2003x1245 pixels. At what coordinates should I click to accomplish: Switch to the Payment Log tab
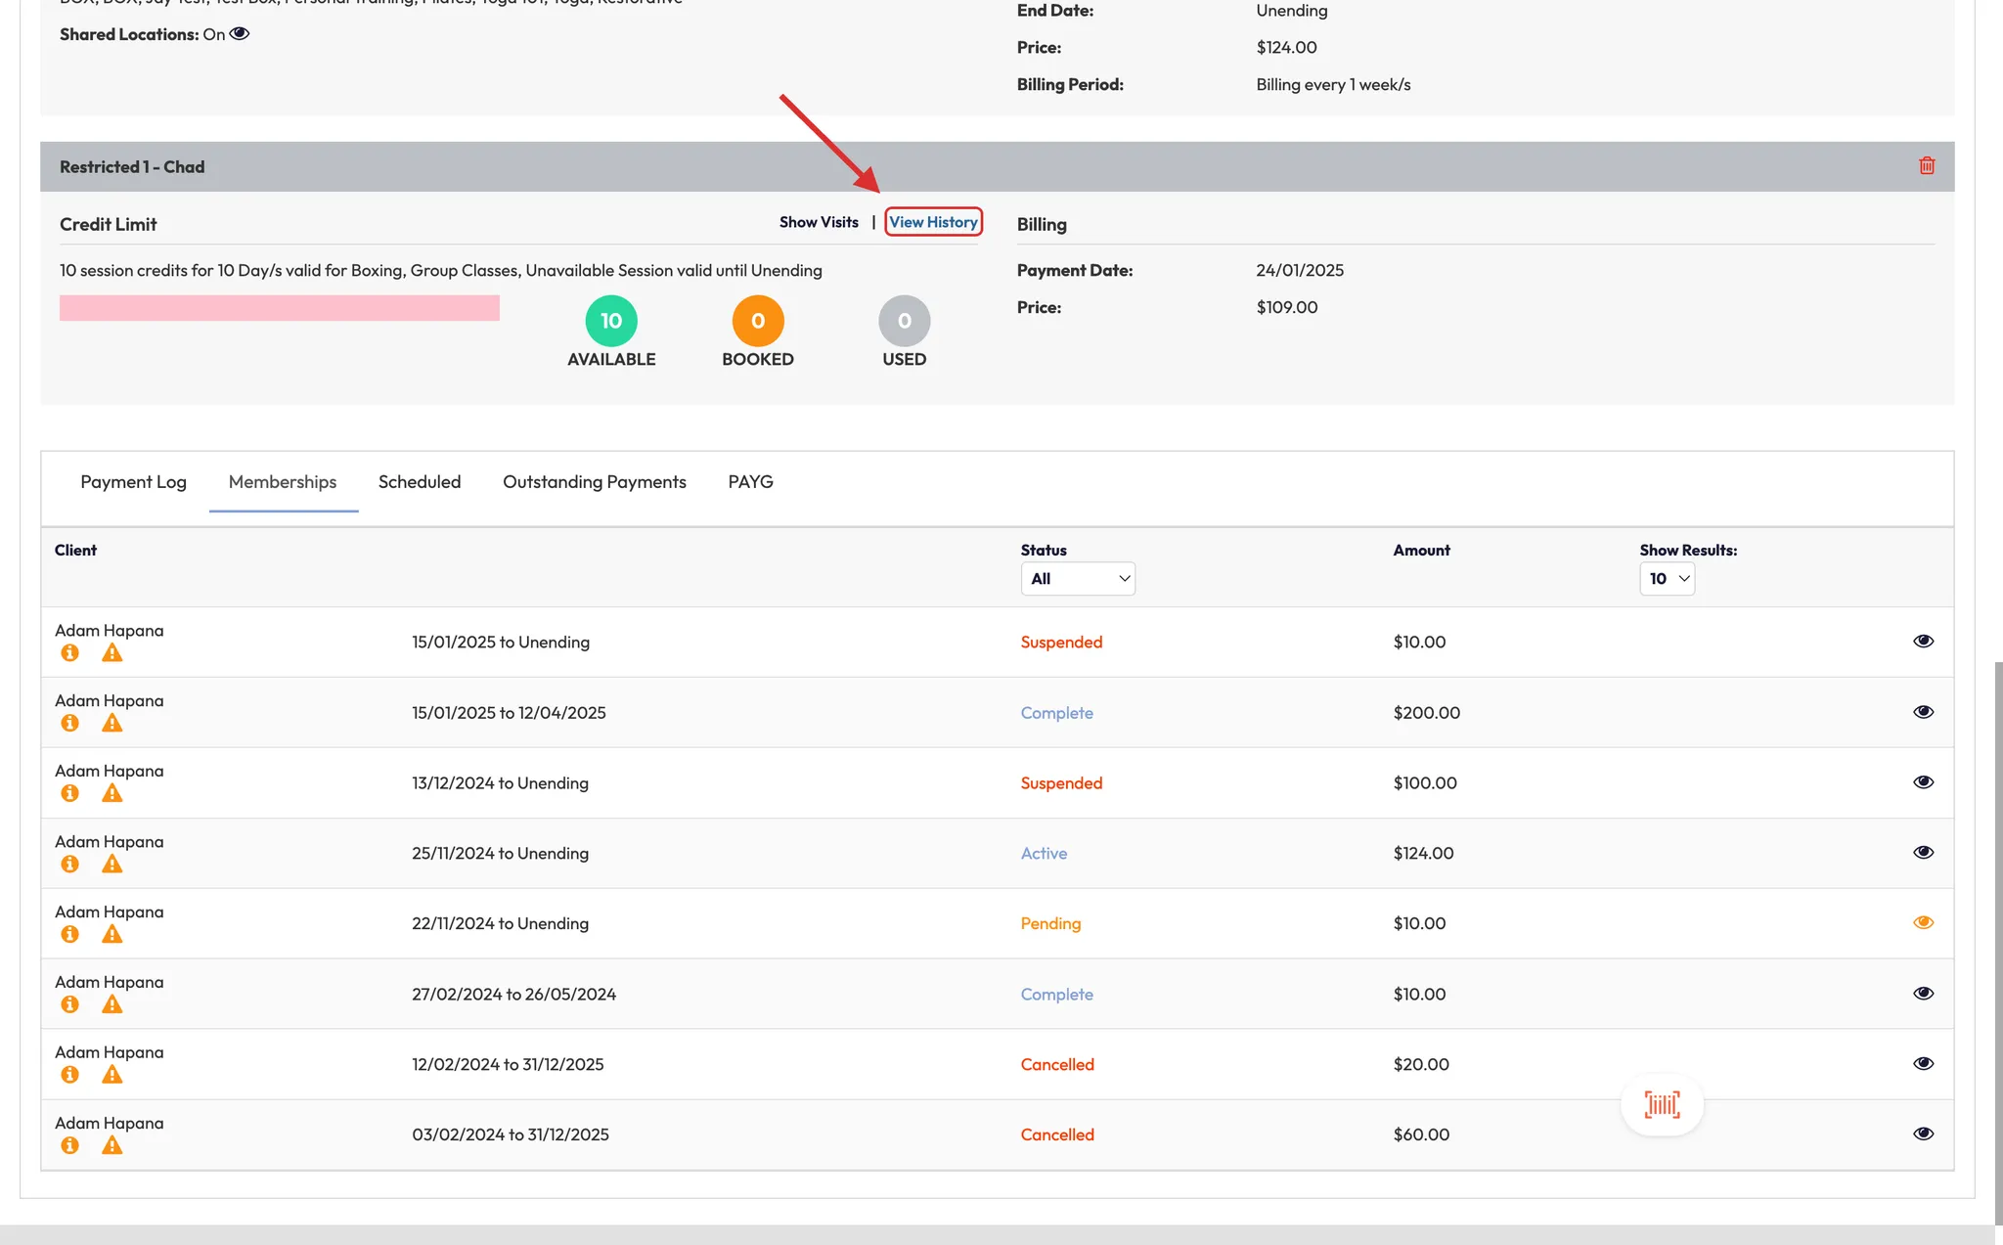(133, 482)
